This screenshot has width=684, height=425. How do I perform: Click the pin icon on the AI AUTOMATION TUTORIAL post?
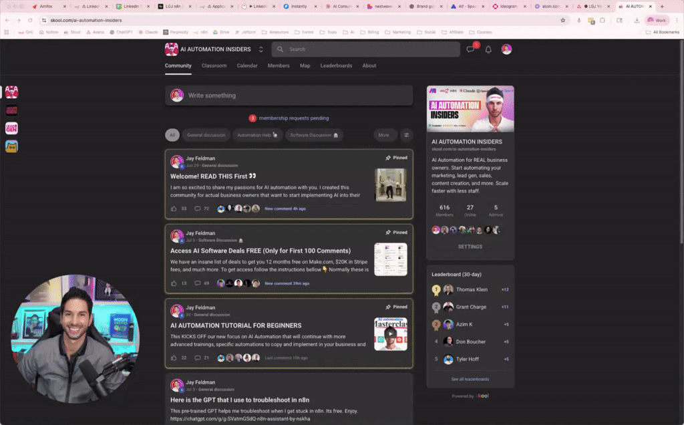pos(388,307)
